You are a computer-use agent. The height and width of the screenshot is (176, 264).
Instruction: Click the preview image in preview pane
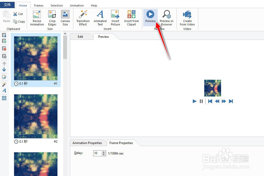(212, 88)
